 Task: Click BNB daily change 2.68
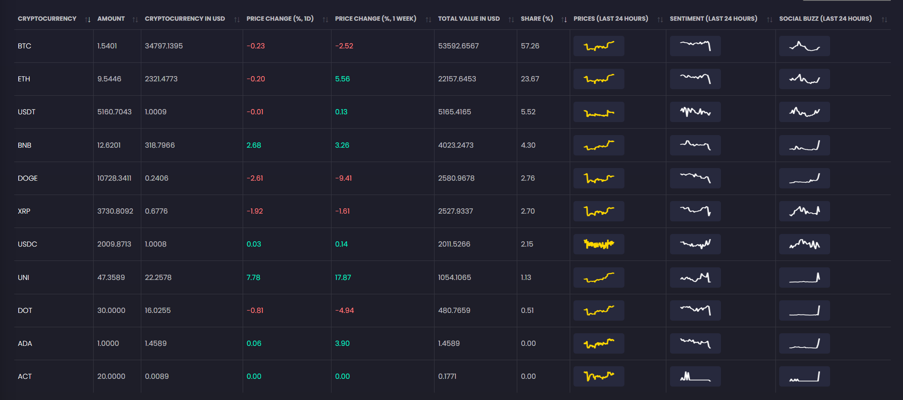[x=254, y=145]
